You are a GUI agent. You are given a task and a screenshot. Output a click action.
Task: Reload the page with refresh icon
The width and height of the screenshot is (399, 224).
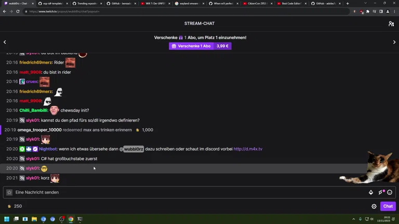tap(18, 11)
